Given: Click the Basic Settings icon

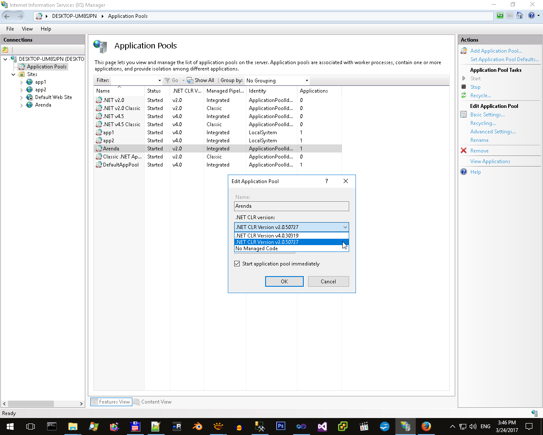Looking at the screenshot, I should (464, 115).
